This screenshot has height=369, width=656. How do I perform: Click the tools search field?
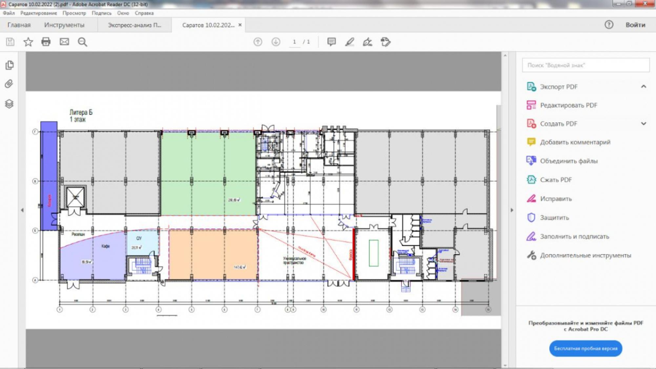click(586, 65)
